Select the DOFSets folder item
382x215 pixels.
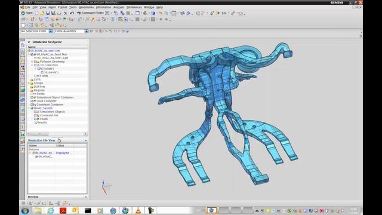tap(39, 87)
